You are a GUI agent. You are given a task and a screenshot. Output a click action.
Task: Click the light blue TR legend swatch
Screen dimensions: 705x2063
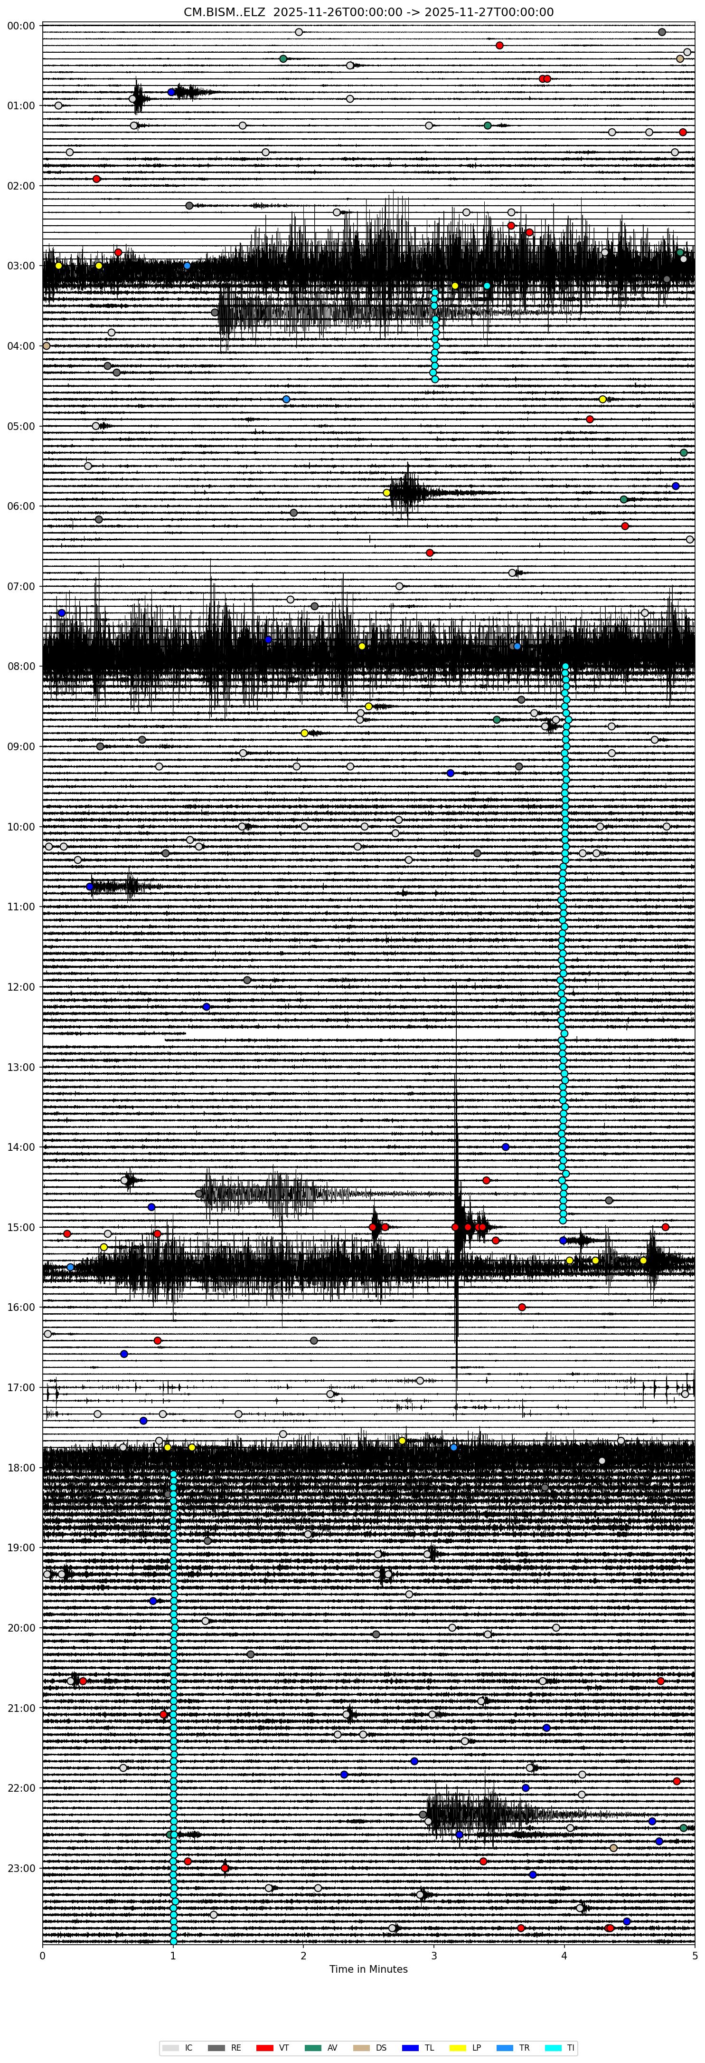tap(505, 2041)
